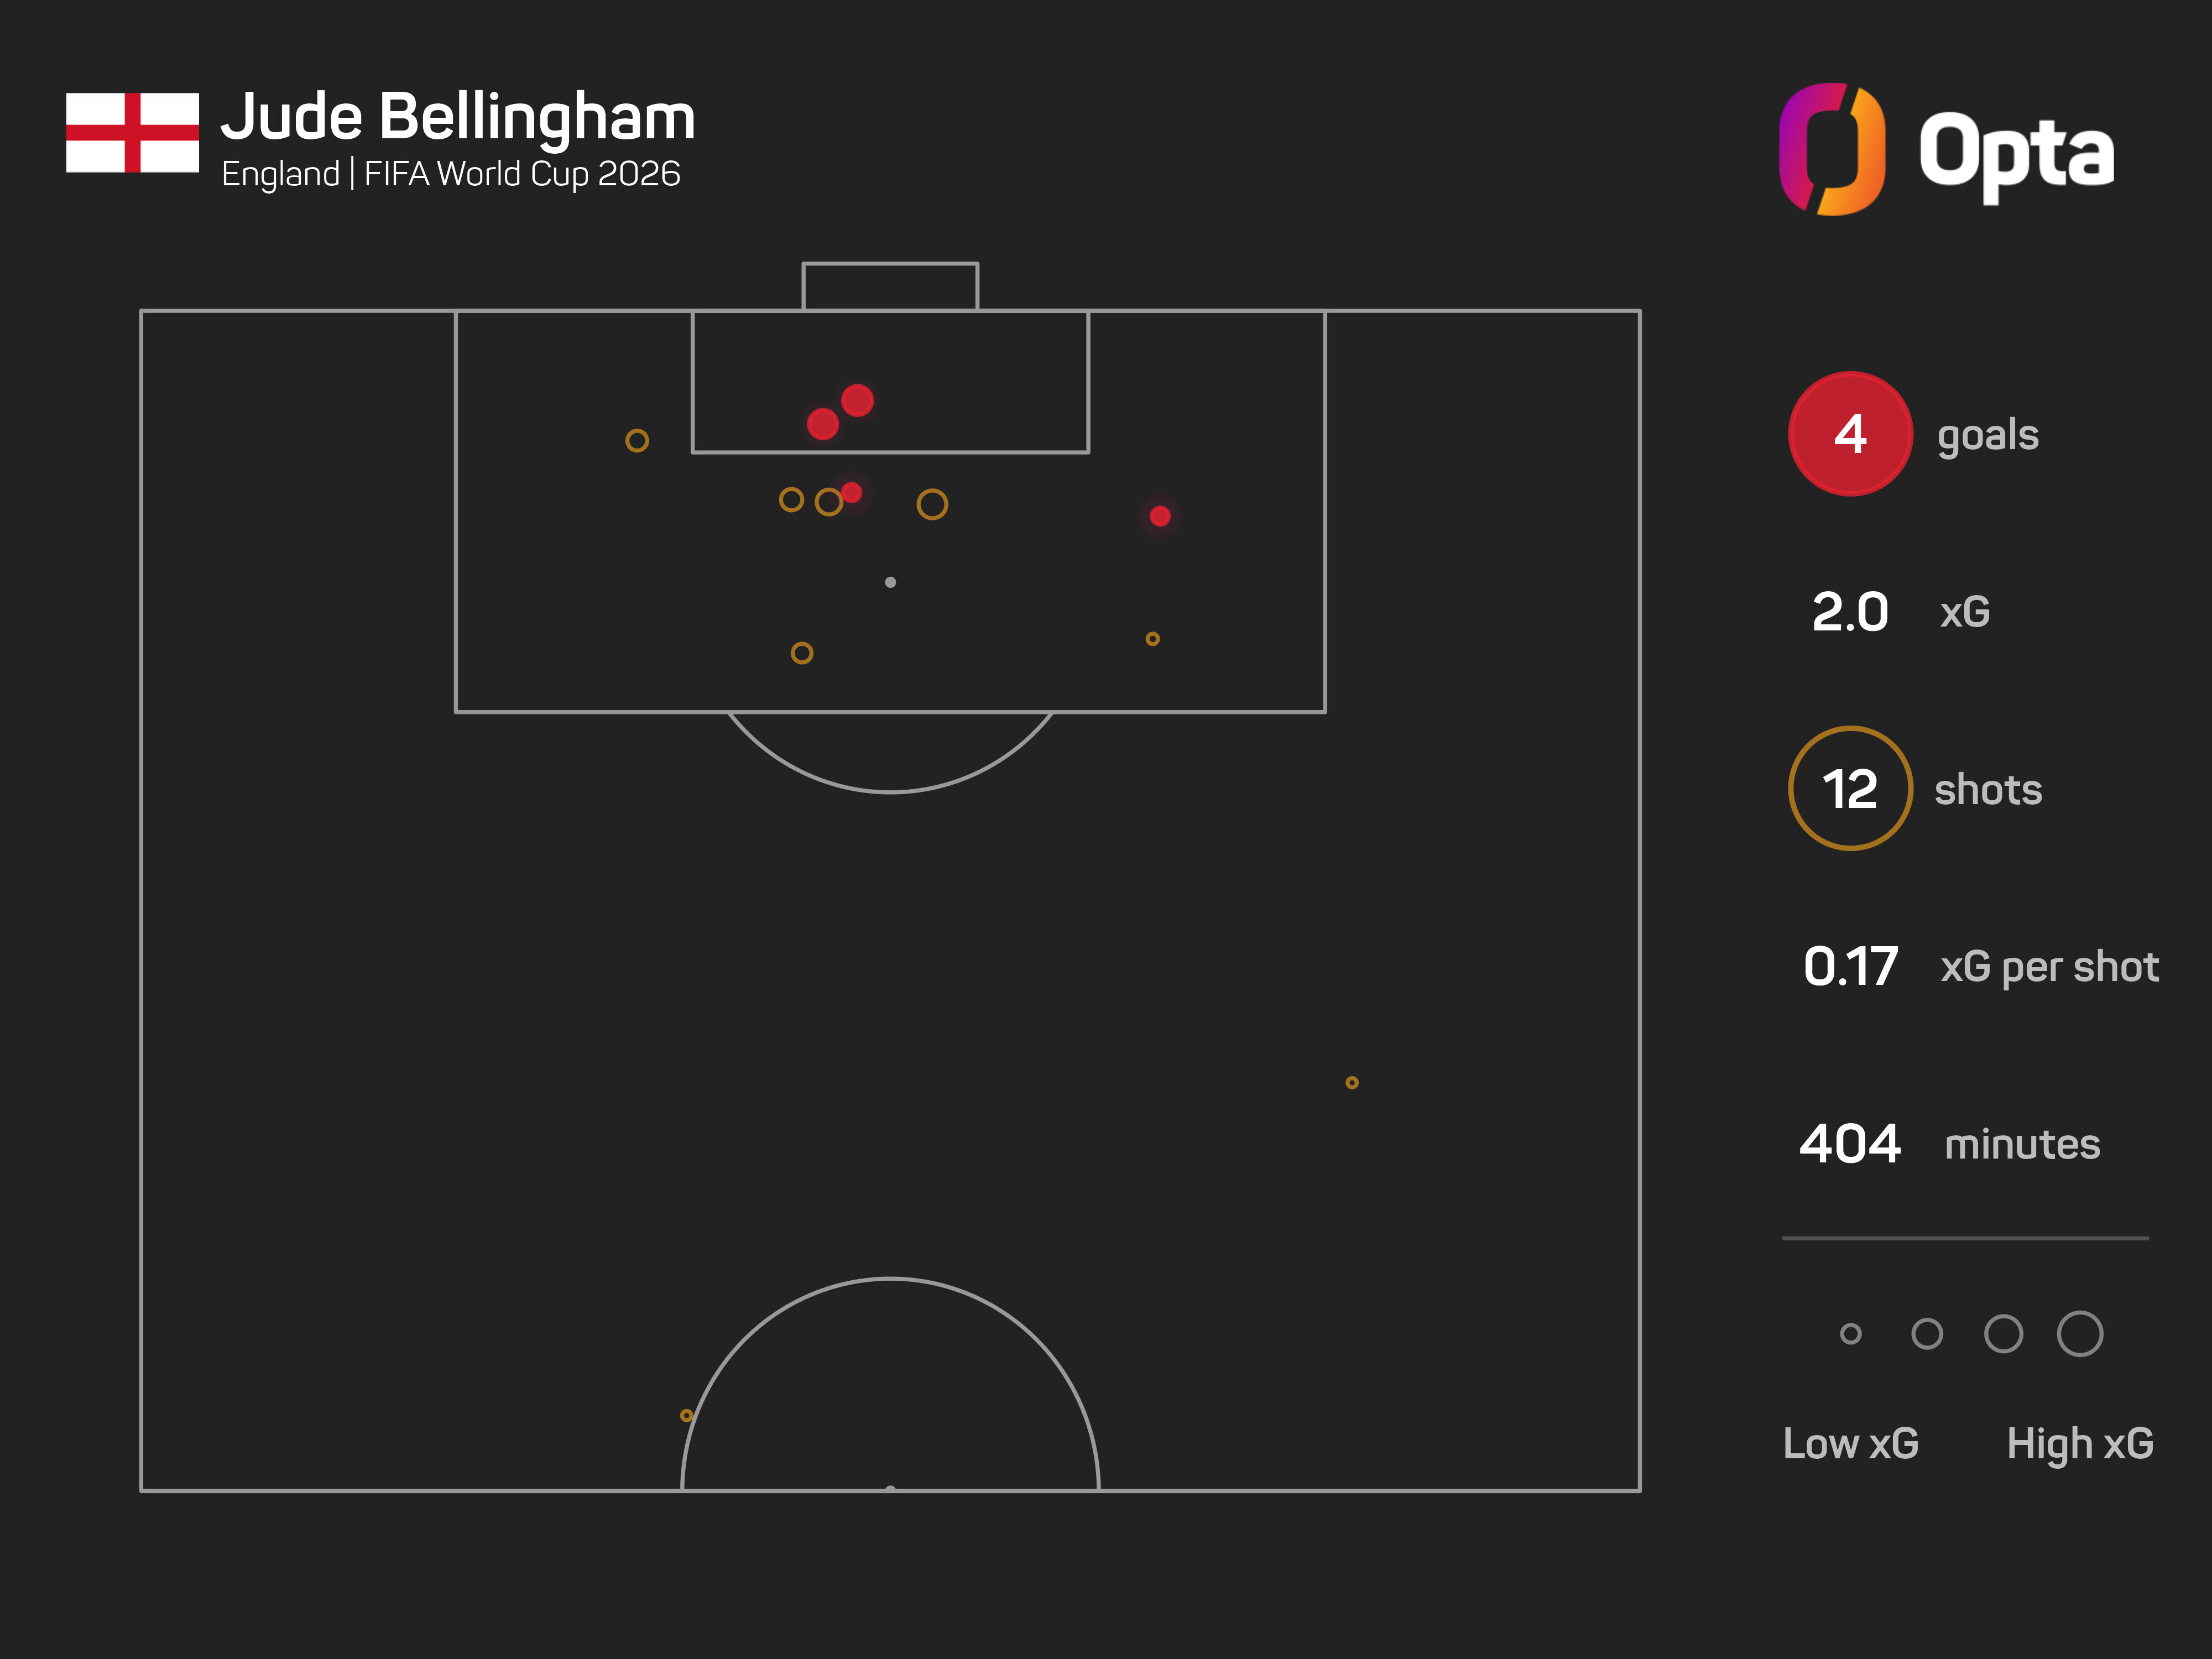Select the upper goal dot in six-yard box
The image size is (2212, 1659).
tap(857, 400)
